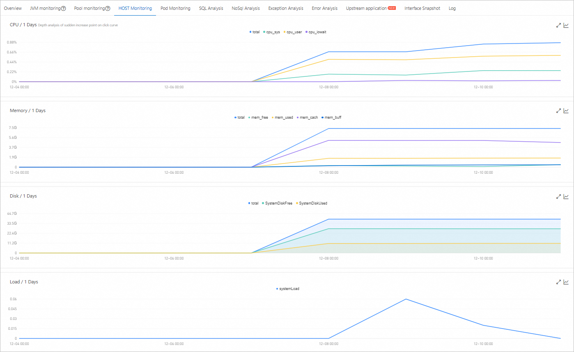Toggle mem_used series in legend
The width and height of the screenshot is (574, 352).
pyautogui.click(x=282, y=117)
